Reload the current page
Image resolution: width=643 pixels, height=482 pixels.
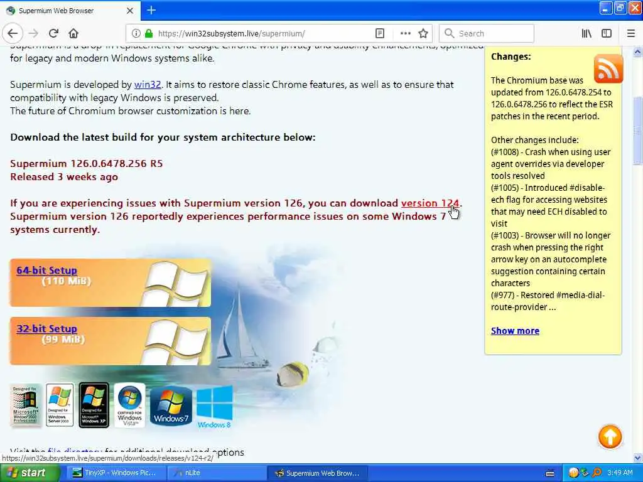54,33
